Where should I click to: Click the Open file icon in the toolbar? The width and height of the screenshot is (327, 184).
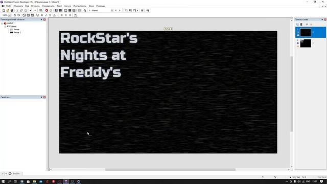[x=8, y=10]
